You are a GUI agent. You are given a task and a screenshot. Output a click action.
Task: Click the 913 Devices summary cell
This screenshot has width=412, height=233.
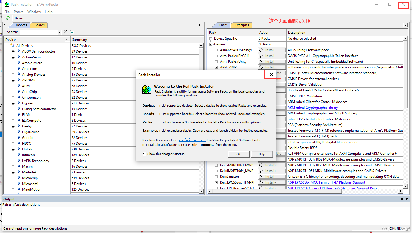[x=135, y=103]
